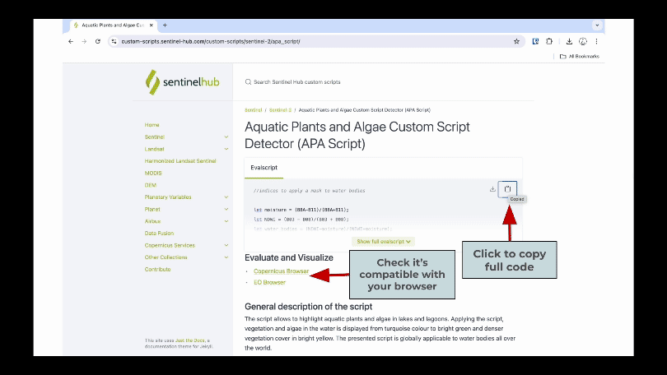Open MODIS in the sidebar
Image resolution: width=667 pixels, height=375 pixels.
point(153,174)
